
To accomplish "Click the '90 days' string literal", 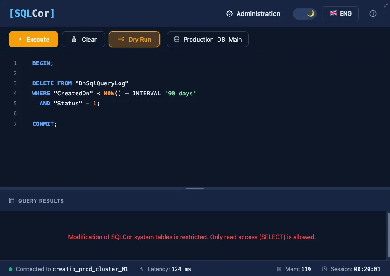I will [180, 94].
